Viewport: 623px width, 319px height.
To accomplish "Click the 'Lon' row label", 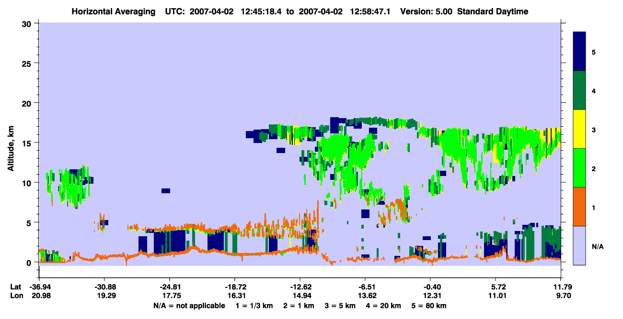I will tap(16, 296).
